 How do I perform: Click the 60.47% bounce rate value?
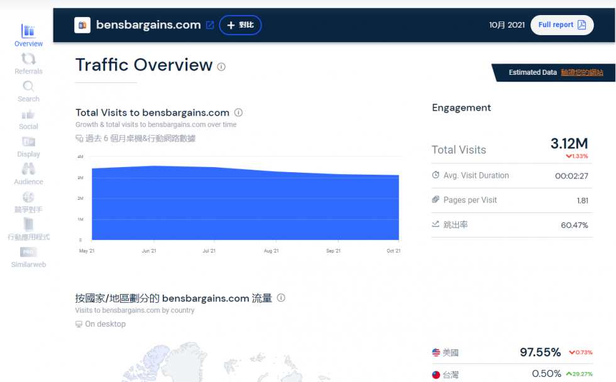pyautogui.click(x=575, y=226)
